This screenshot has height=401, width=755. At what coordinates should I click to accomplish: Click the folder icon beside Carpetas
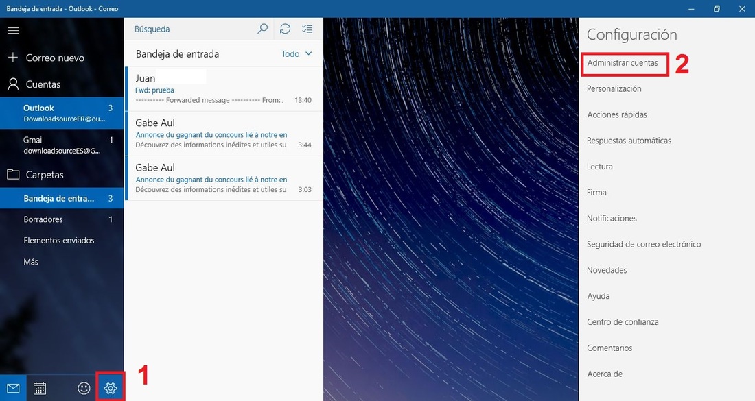point(13,175)
